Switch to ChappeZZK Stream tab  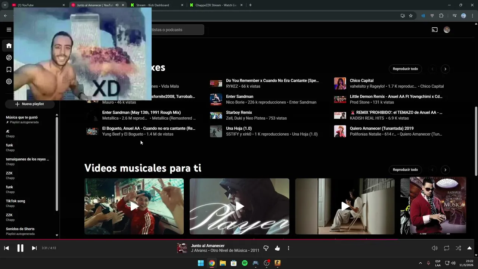click(x=216, y=5)
